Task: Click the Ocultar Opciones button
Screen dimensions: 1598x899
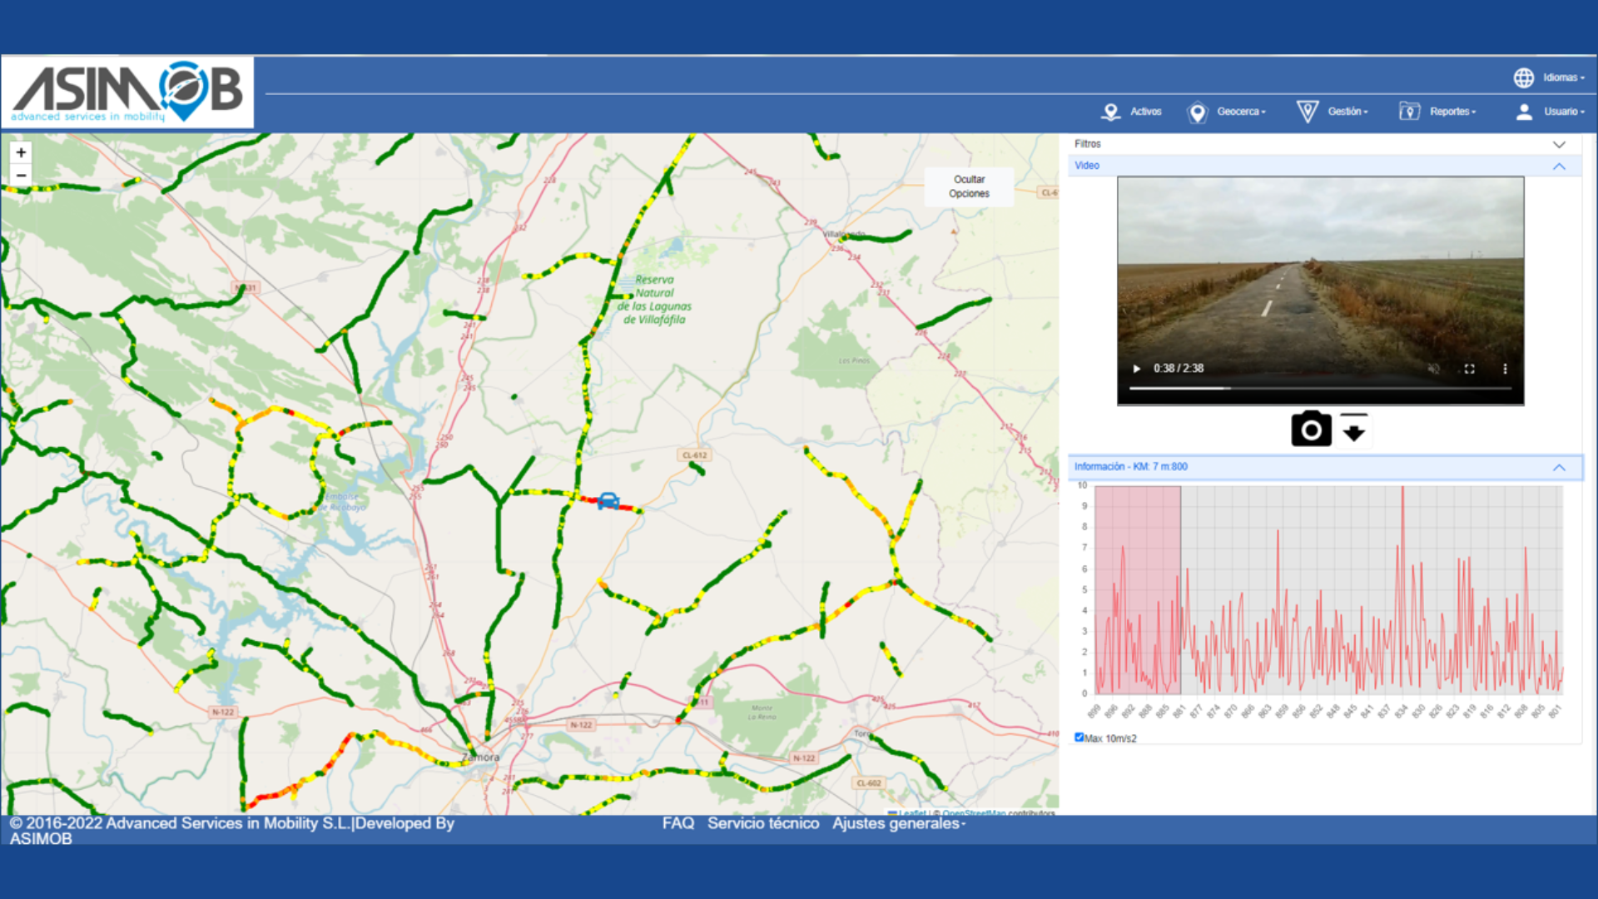Action: point(969,186)
